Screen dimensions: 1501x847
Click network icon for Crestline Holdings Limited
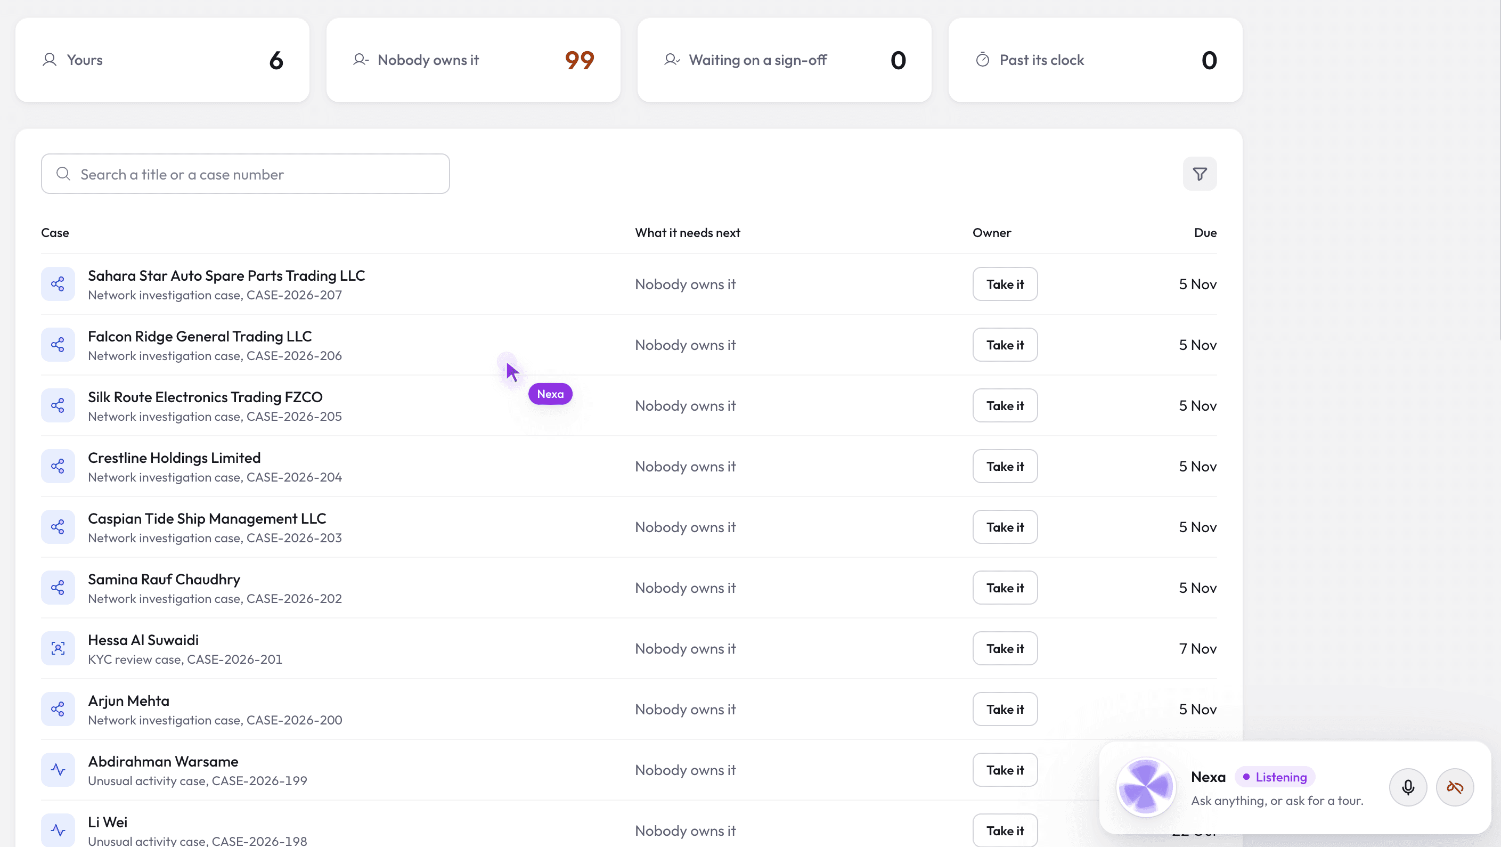(58, 466)
